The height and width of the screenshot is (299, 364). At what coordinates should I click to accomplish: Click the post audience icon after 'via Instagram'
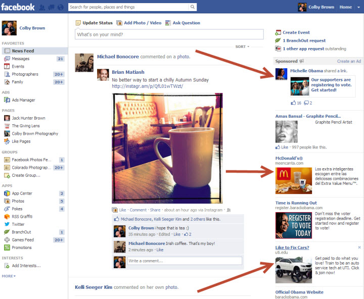[x=229, y=210]
